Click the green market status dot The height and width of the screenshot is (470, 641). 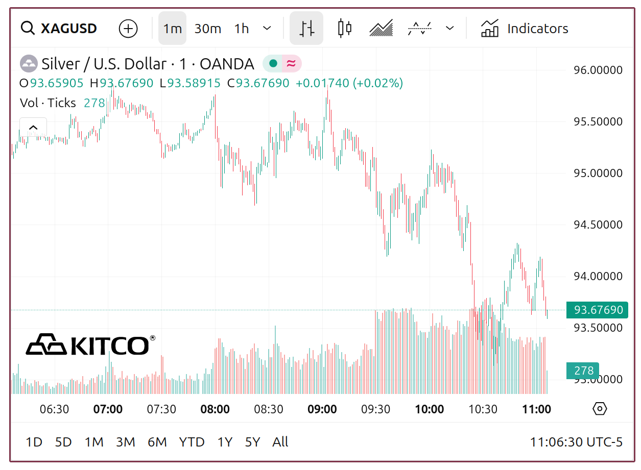pos(273,64)
